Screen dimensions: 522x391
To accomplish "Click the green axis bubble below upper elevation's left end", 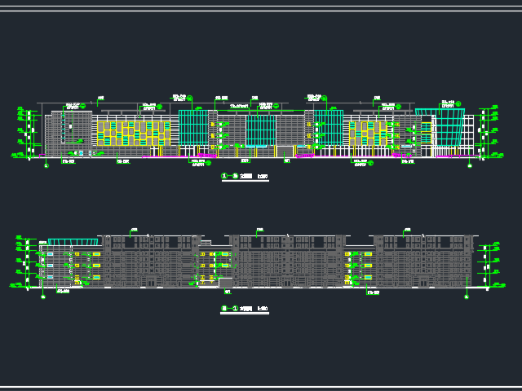I will click(x=46, y=165).
